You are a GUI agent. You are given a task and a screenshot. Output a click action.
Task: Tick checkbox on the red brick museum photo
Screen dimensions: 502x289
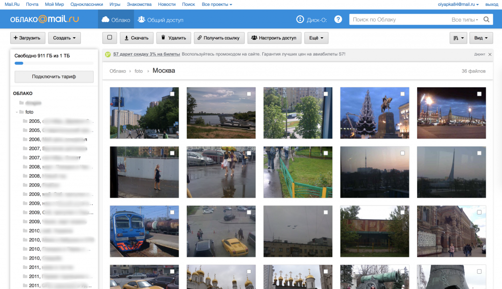tap(479, 212)
